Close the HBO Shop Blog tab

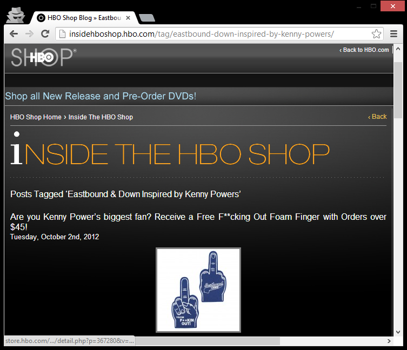pos(128,18)
